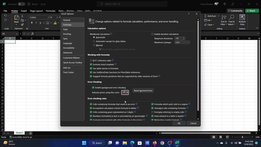Viewport: 261px width, 147px height.
Task: Click the Maximum Change field
Action: pyautogui.click(x=182, y=42)
